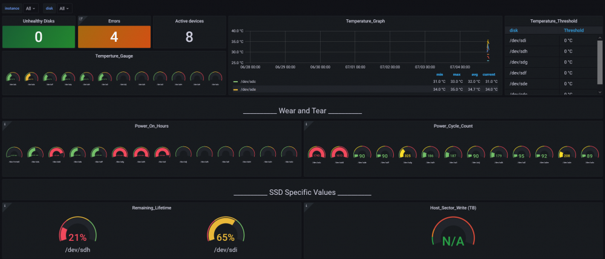
Task: Click the Power_Cycle_Count gauge showing 1613
Action: 339,153
